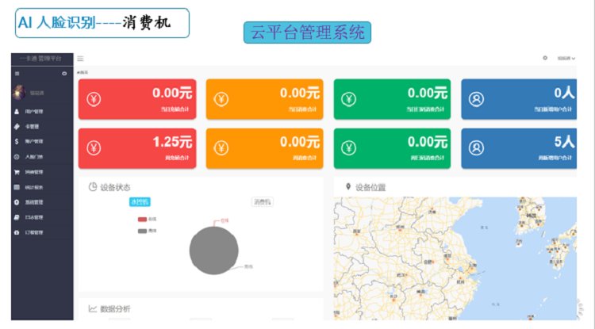The height and width of the screenshot is (329, 595).
Task: Click the user icon on the blue 5人 card
Action: tap(477, 148)
